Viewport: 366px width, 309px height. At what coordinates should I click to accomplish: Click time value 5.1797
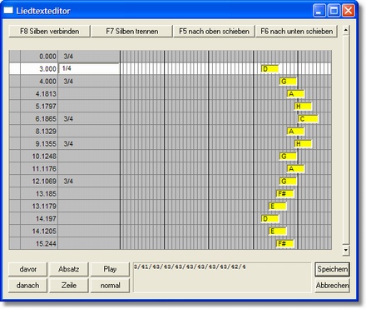point(46,107)
